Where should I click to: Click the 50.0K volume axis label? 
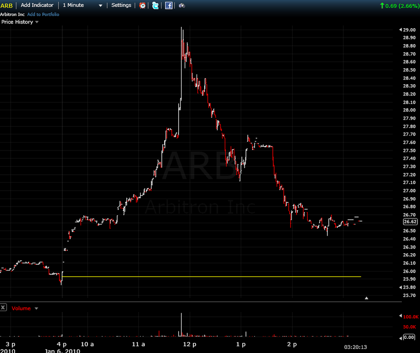(x=410, y=327)
